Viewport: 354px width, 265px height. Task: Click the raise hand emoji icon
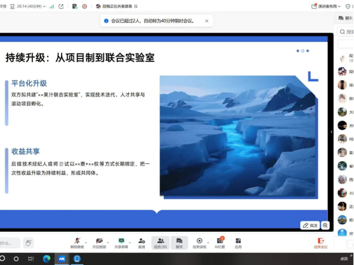click(x=28, y=243)
